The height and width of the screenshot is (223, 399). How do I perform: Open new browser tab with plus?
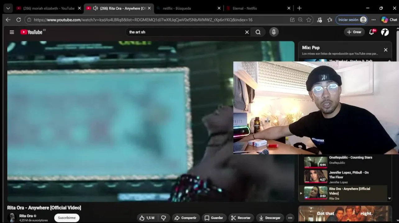coord(299,8)
